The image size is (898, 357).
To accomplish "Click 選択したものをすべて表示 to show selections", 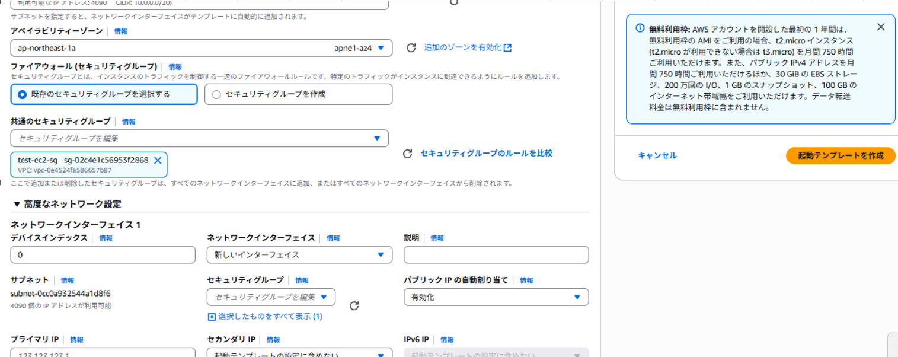I will tap(266, 317).
